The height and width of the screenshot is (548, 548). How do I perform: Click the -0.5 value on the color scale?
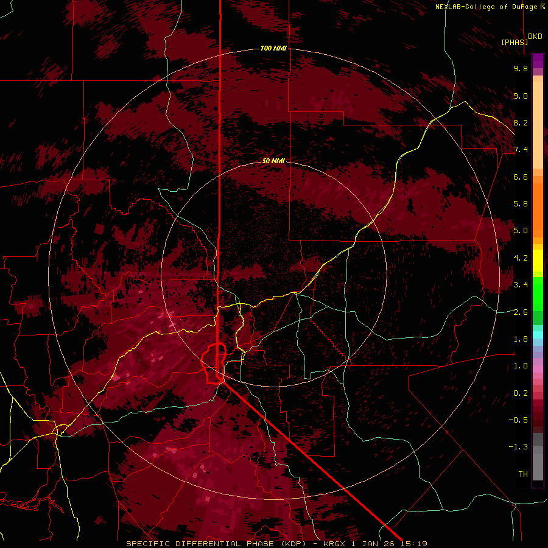coord(518,420)
